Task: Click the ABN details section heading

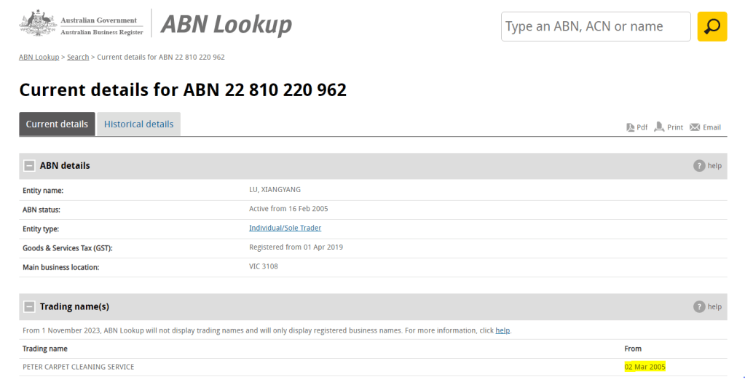Action: click(65, 166)
